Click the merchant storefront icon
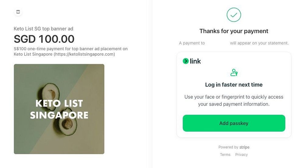 [18, 12]
